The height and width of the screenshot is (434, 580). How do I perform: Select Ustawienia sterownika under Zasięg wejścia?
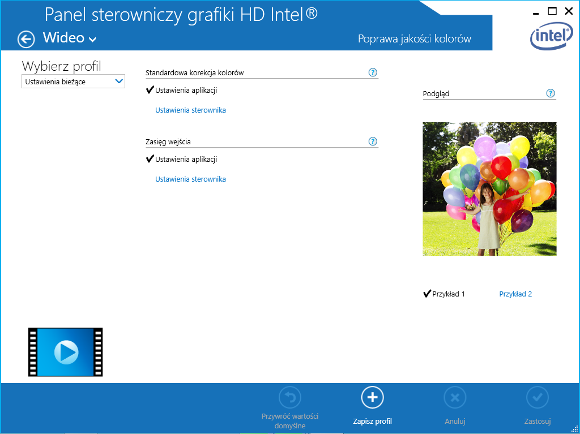click(190, 179)
